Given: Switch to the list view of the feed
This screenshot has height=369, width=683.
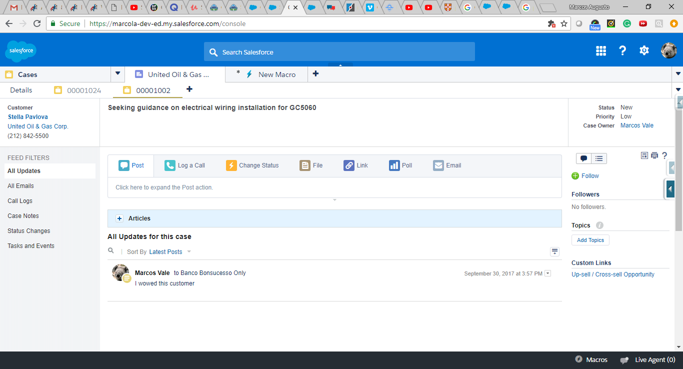Looking at the screenshot, I should (x=598, y=158).
